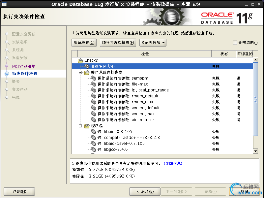Click the 帮助 button
Screen dimensions: 264x198
[x=19, y=191]
